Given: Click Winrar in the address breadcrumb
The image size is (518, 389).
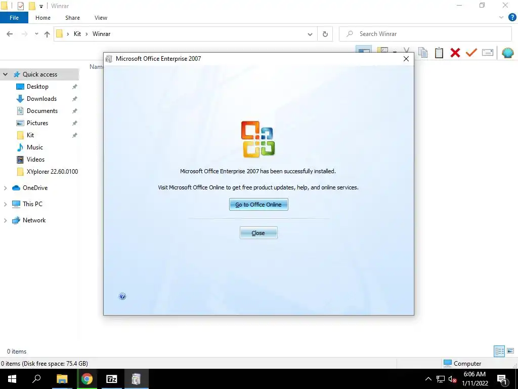Looking at the screenshot, I should [x=101, y=34].
